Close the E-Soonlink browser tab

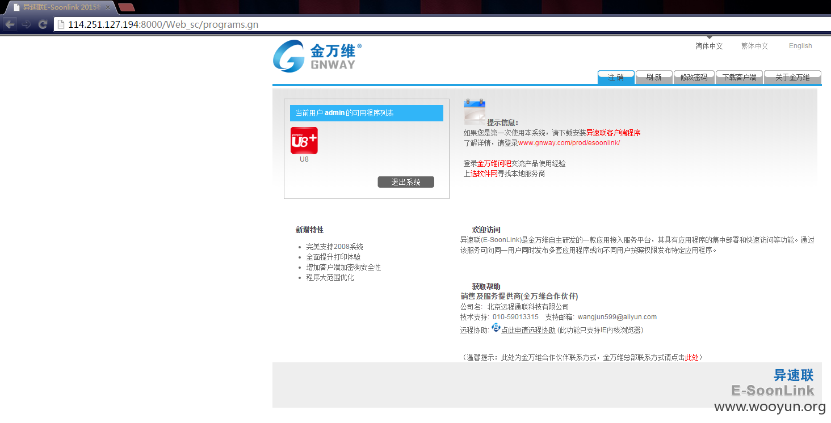pos(108,7)
